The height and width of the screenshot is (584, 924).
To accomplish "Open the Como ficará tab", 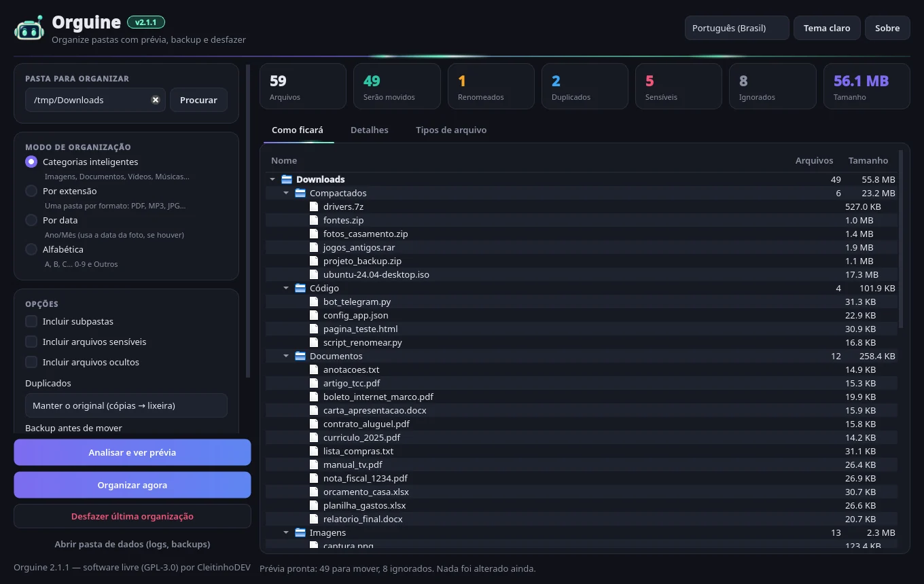I will [x=298, y=130].
